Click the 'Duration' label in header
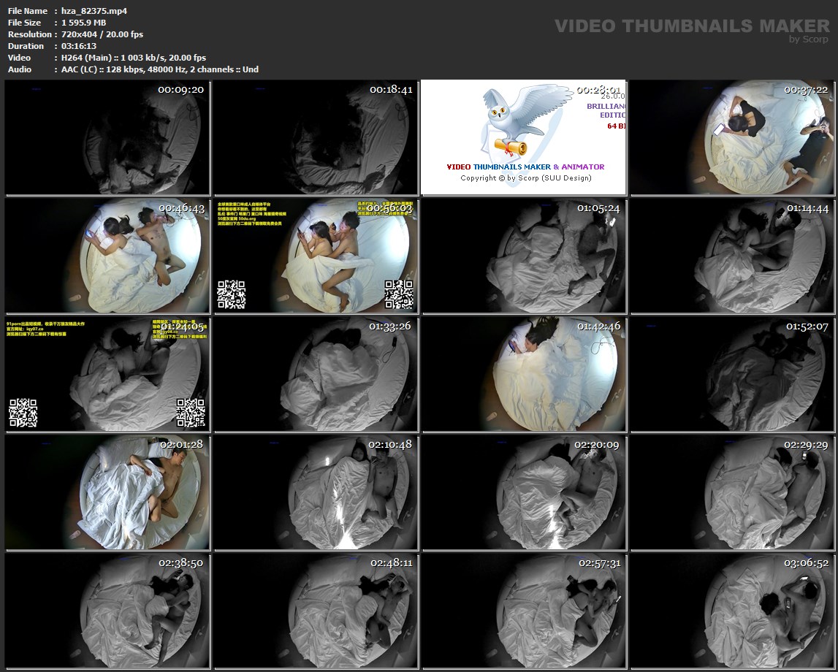This screenshot has width=838, height=672. [x=26, y=46]
